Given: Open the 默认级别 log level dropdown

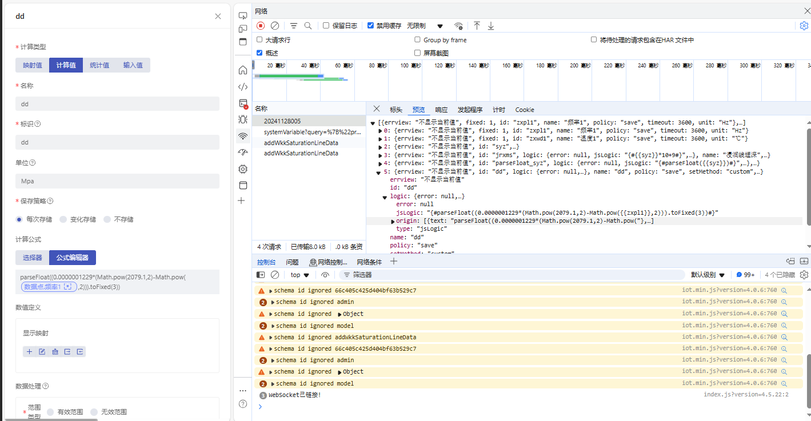Looking at the screenshot, I should [x=708, y=275].
